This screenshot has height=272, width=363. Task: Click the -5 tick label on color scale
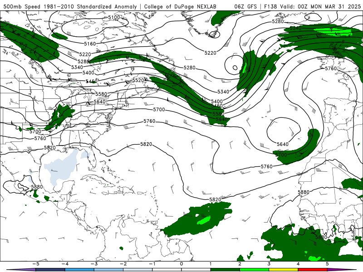point(36,264)
